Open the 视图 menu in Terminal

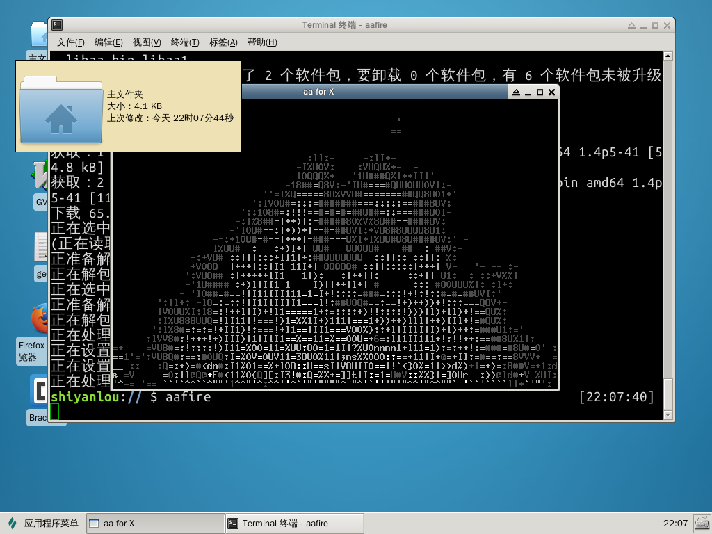coord(146,42)
